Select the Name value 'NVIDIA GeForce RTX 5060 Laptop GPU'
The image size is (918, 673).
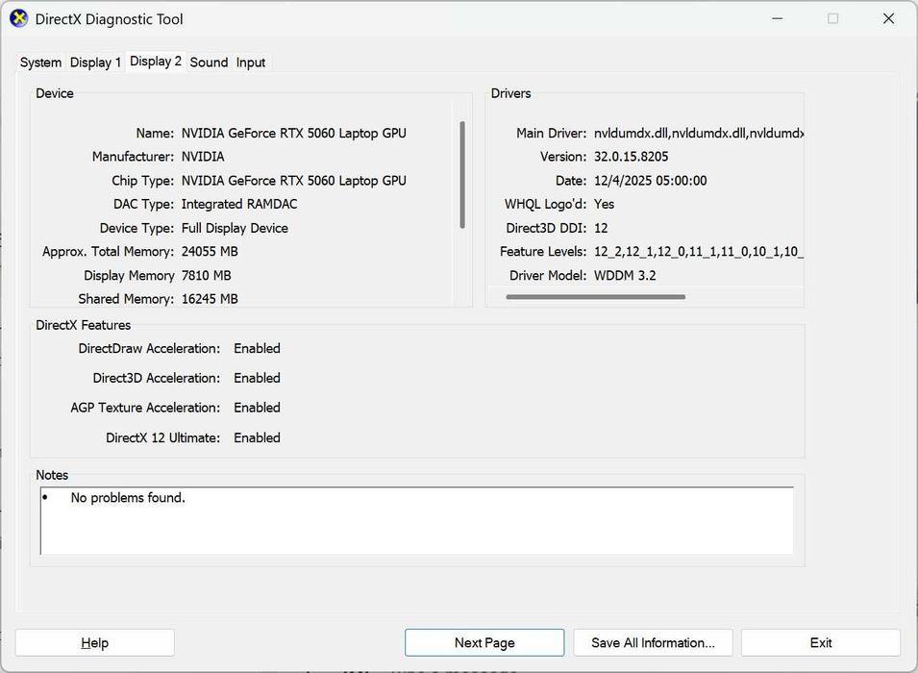coord(294,133)
